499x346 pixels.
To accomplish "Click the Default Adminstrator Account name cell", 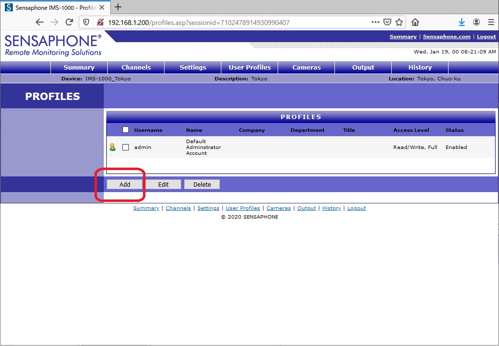I will (203, 147).
